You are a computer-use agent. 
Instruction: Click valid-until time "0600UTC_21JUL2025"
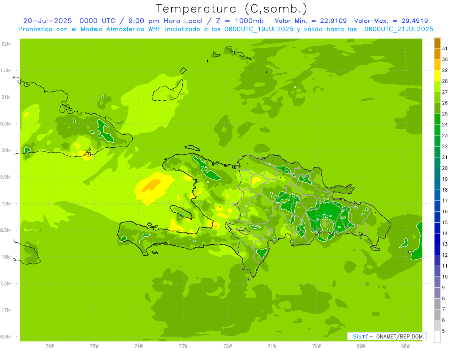pos(399,29)
